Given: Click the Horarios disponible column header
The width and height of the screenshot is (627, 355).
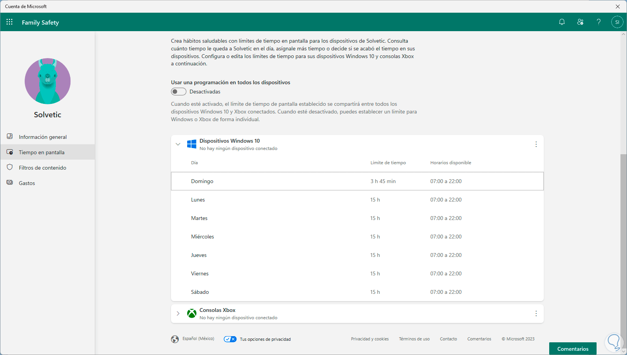Looking at the screenshot, I should (x=451, y=163).
